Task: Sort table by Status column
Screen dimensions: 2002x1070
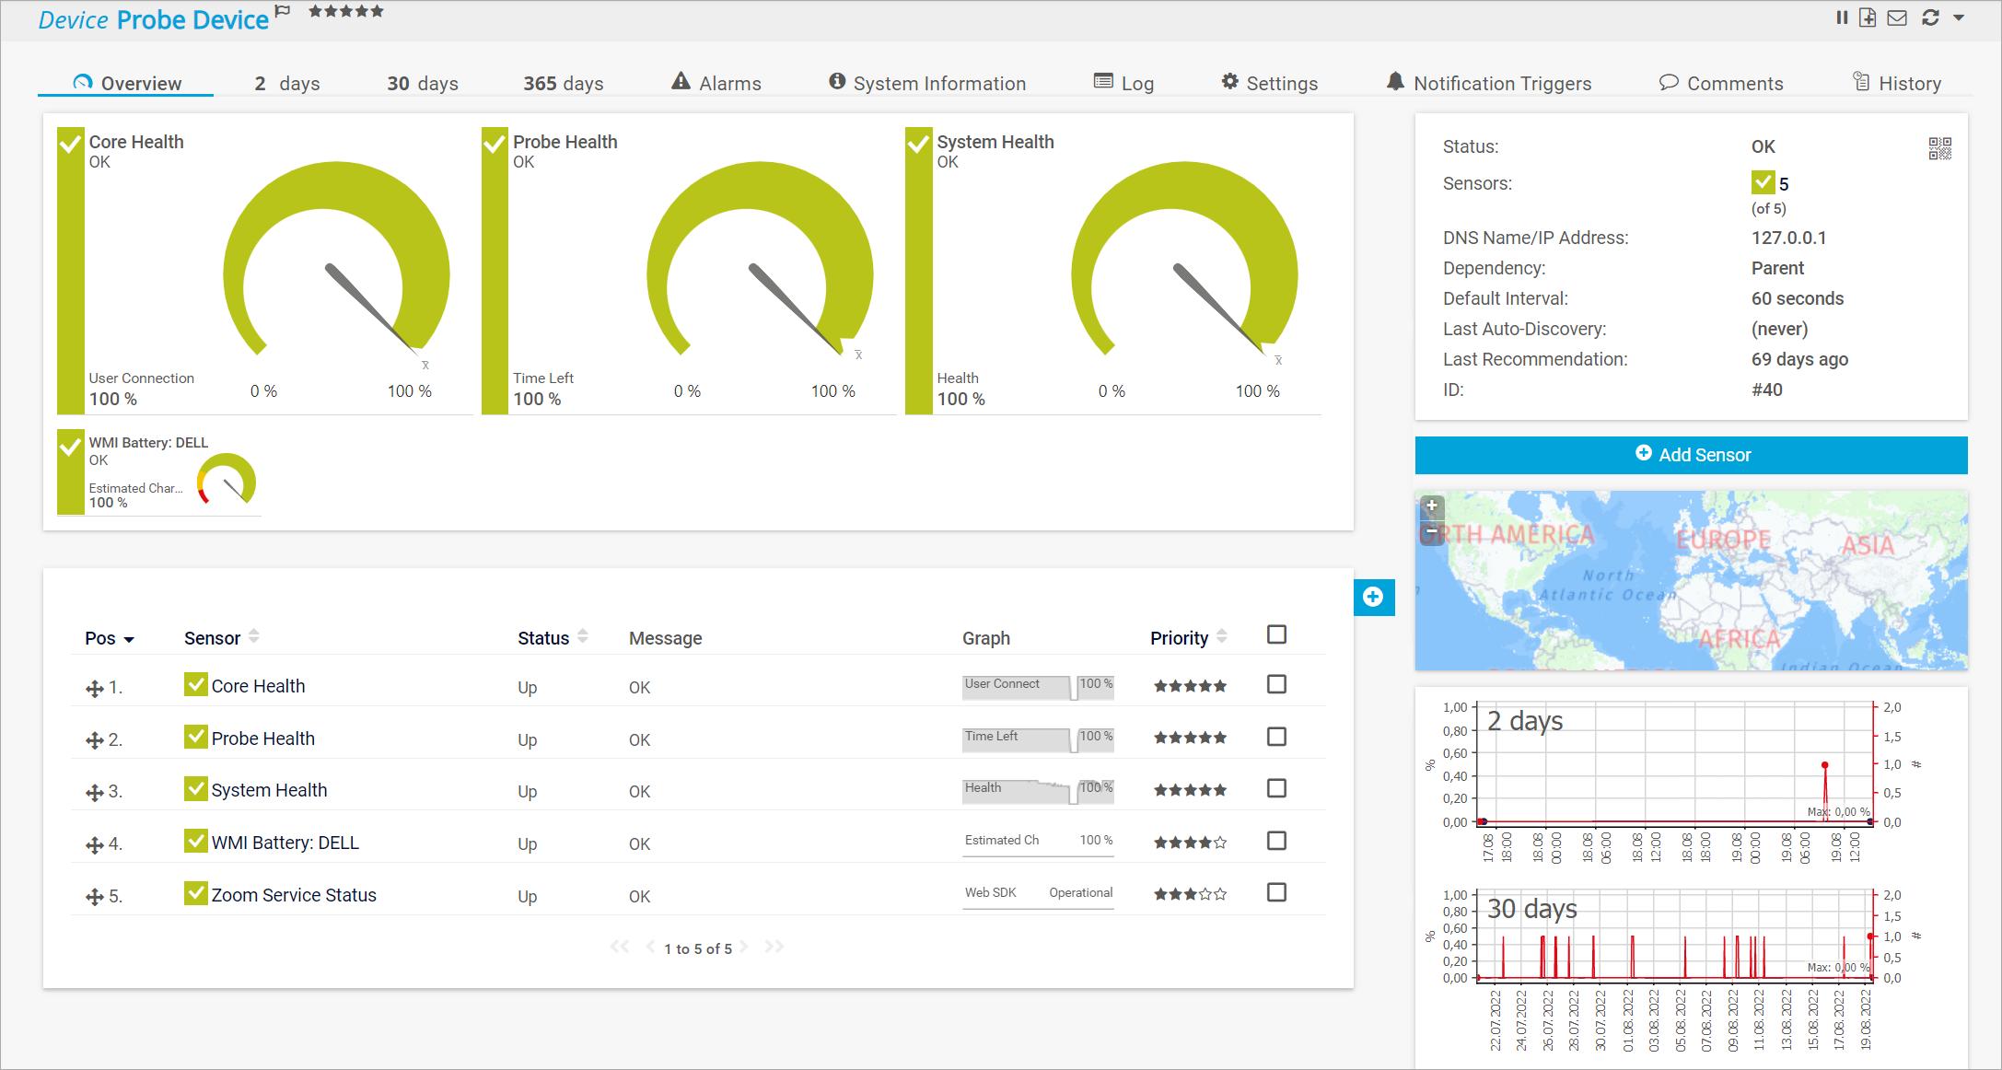Action: (x=553, y=638)
